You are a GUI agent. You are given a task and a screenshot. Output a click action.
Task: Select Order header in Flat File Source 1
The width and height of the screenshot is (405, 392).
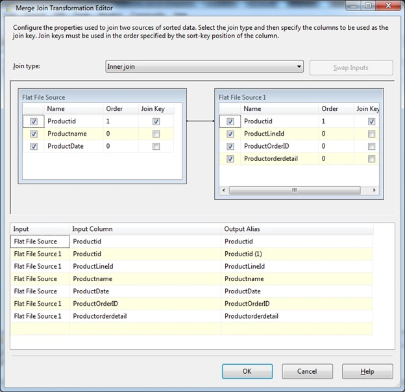coord(336,109)
